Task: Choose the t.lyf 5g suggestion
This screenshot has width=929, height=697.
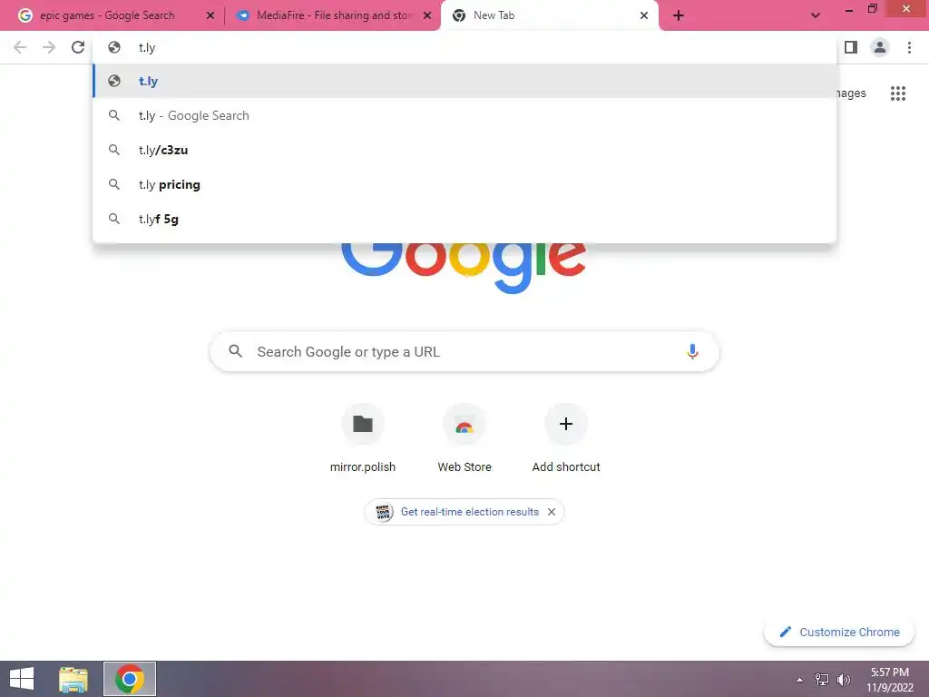Action: [464, 219]
